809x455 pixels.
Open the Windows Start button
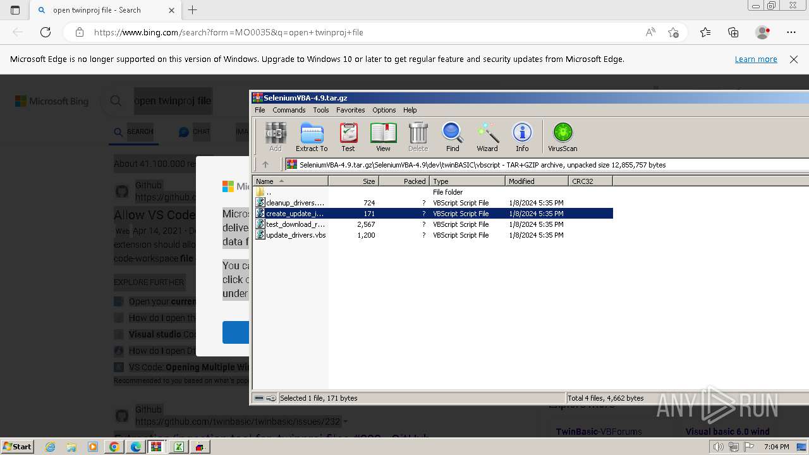pyautogui.click(x=18, y=446)
